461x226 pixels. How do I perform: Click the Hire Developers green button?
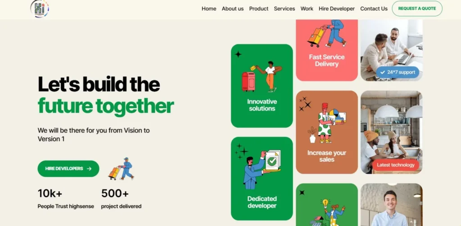tap(68, 169)
